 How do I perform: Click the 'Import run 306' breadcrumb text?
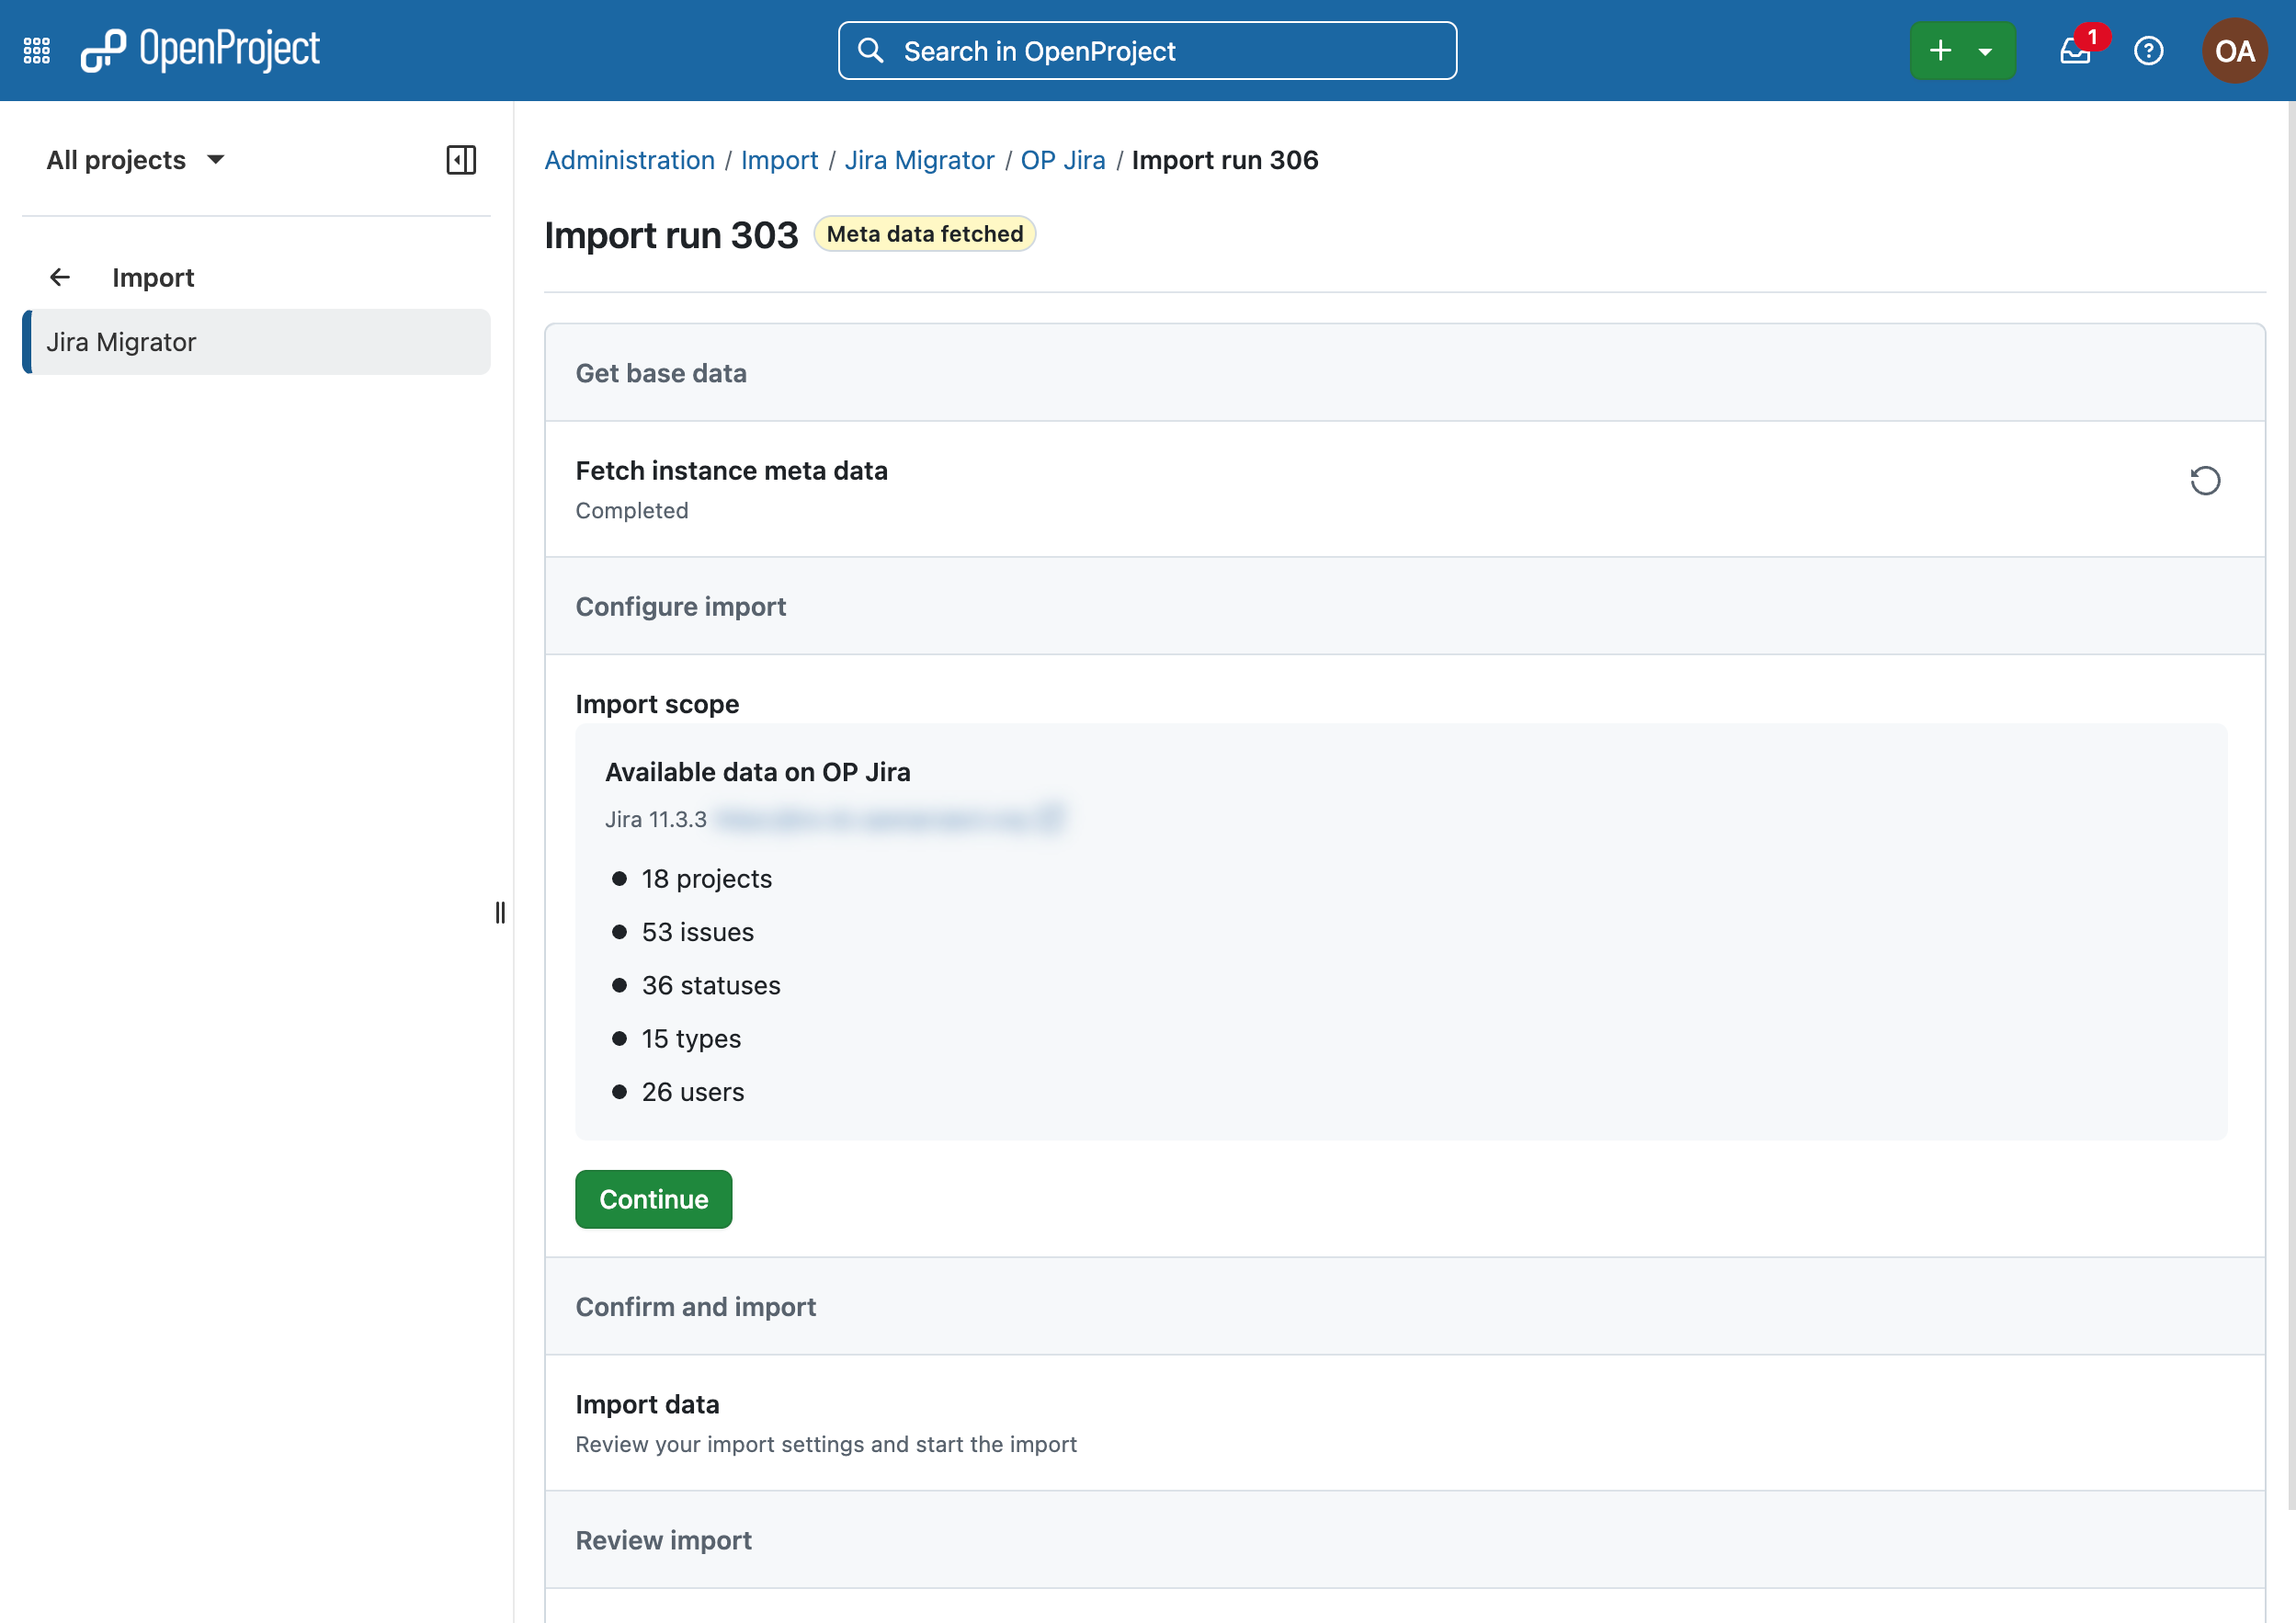(x=1225, y=160)
